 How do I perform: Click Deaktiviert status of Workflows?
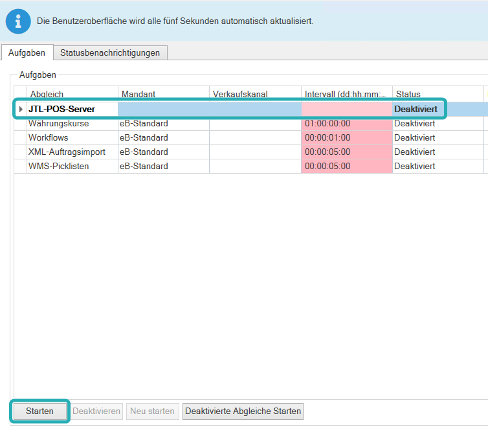click(438, 138)
